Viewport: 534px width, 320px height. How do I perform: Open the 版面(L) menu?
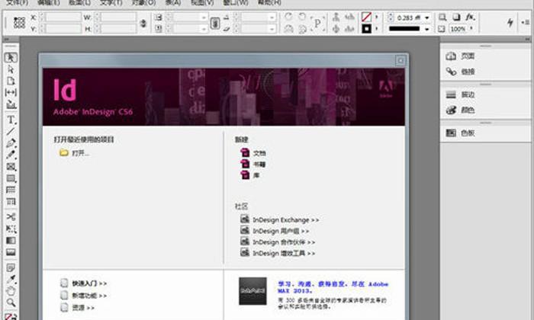click(x=79, y=3)
